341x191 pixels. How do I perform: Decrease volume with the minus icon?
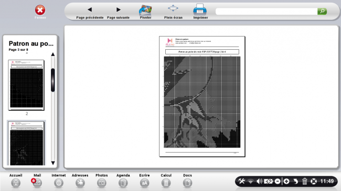point(278,181)
